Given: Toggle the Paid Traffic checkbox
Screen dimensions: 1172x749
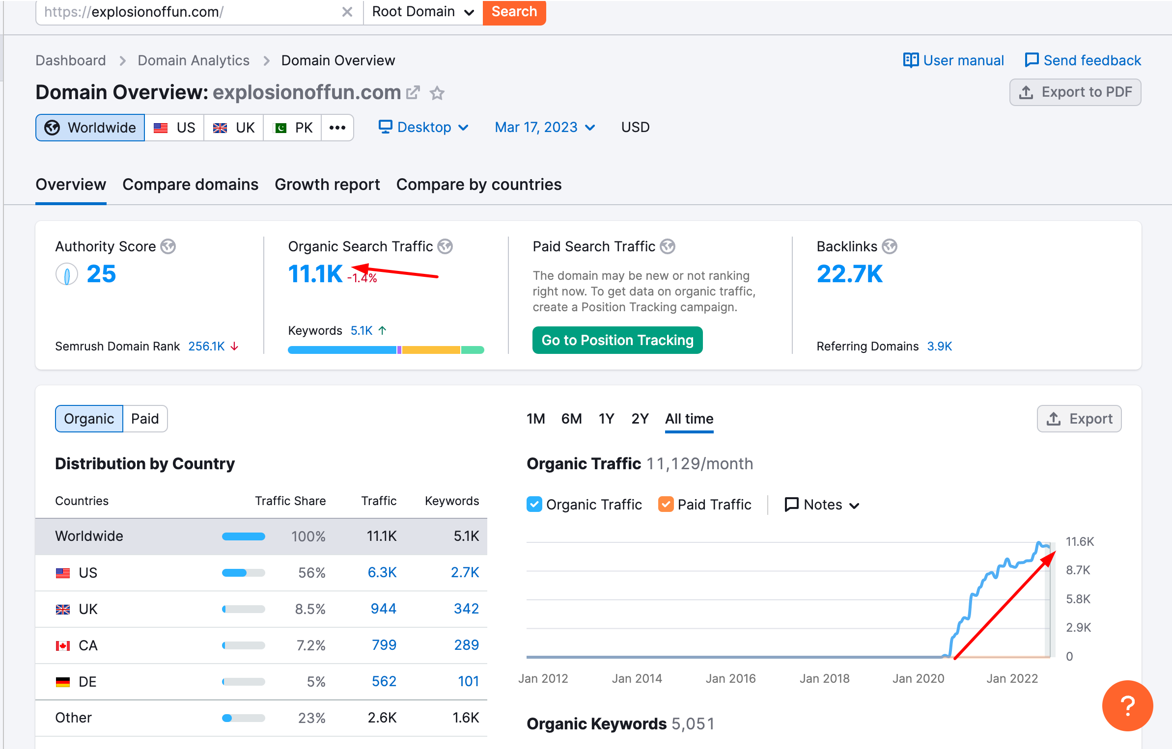Looking at the screenshot, I should (x=666, y=505).
